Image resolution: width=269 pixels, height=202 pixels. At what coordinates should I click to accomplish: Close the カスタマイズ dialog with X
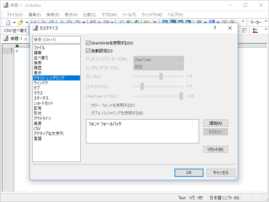230,28
